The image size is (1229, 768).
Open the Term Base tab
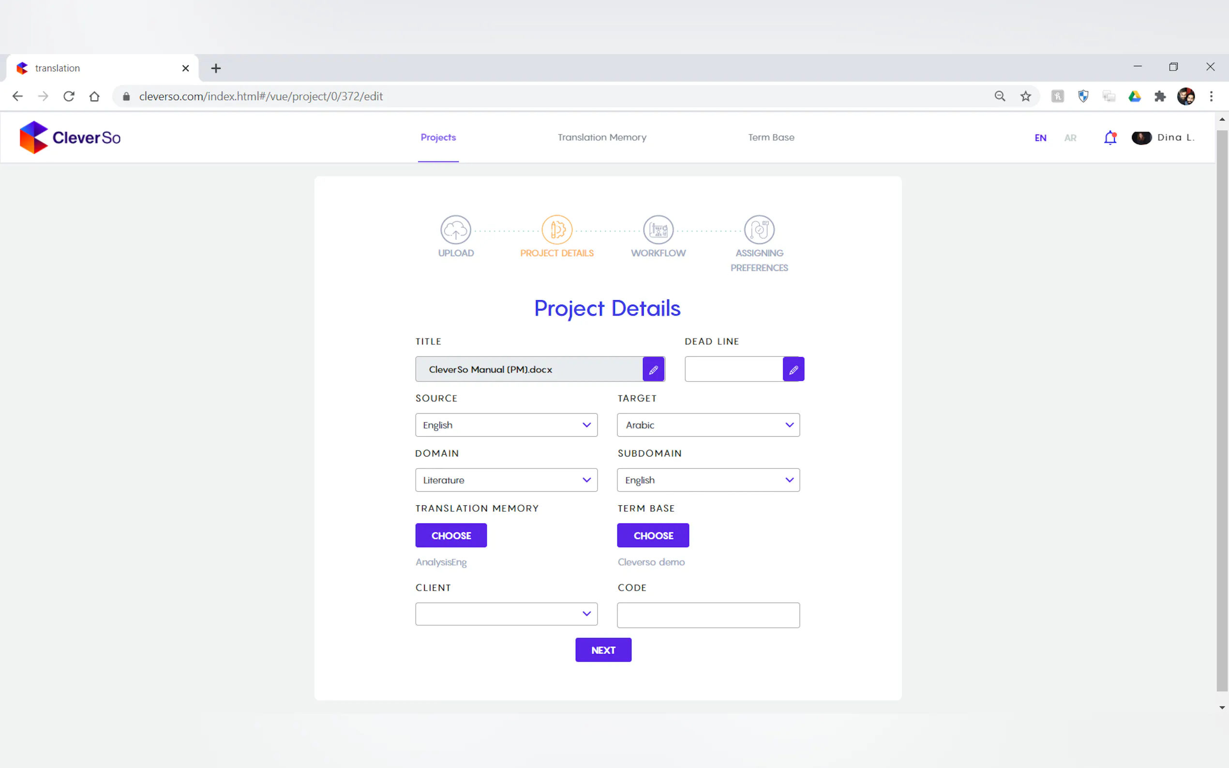point(771,137)
